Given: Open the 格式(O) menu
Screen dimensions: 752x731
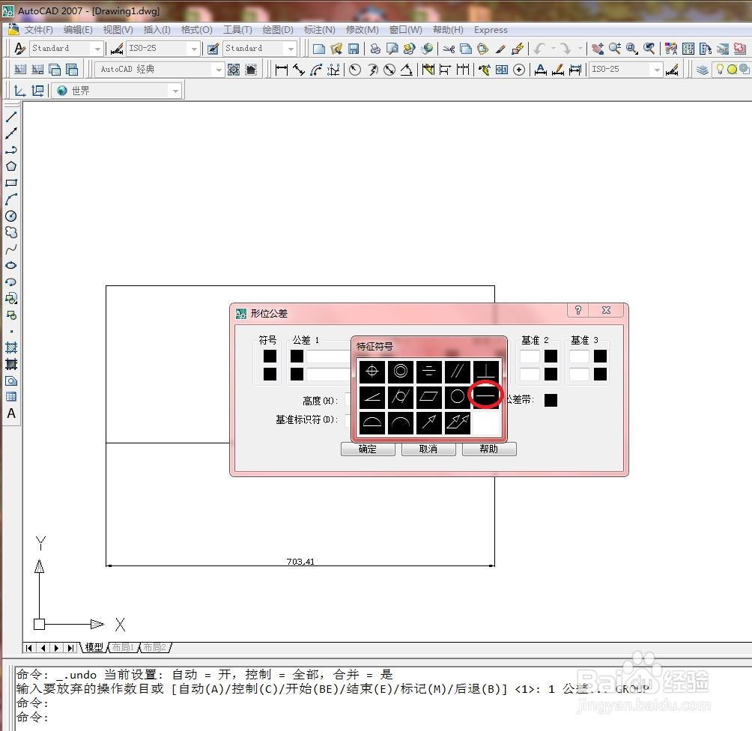Looking at the screenshot, I should (197, 30).
